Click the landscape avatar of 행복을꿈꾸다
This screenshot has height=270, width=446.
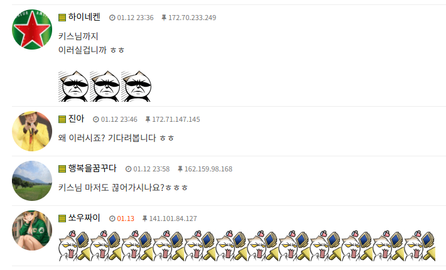(x=32, y=181)
